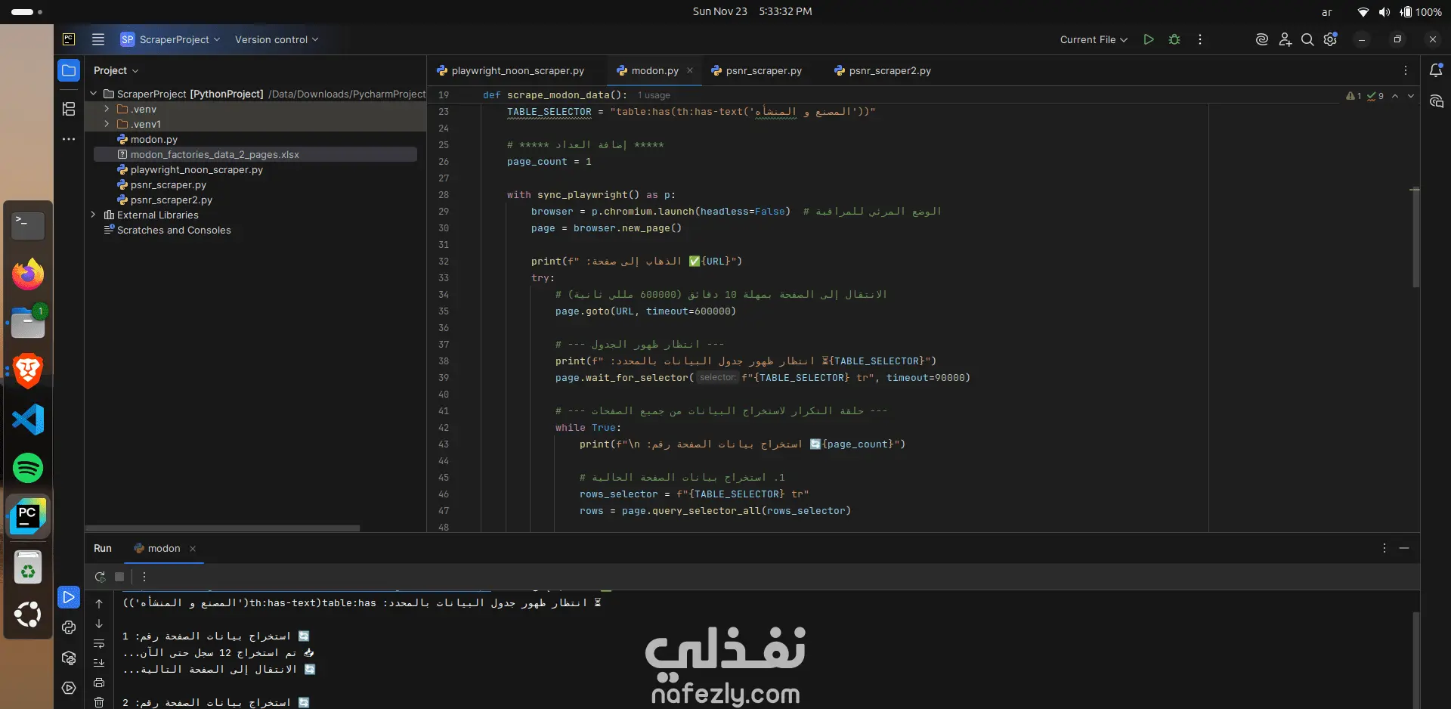
Task: Open the Services tool window icon
Action: coord(69,688)
